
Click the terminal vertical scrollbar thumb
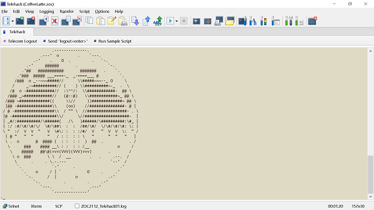(370, 174)
